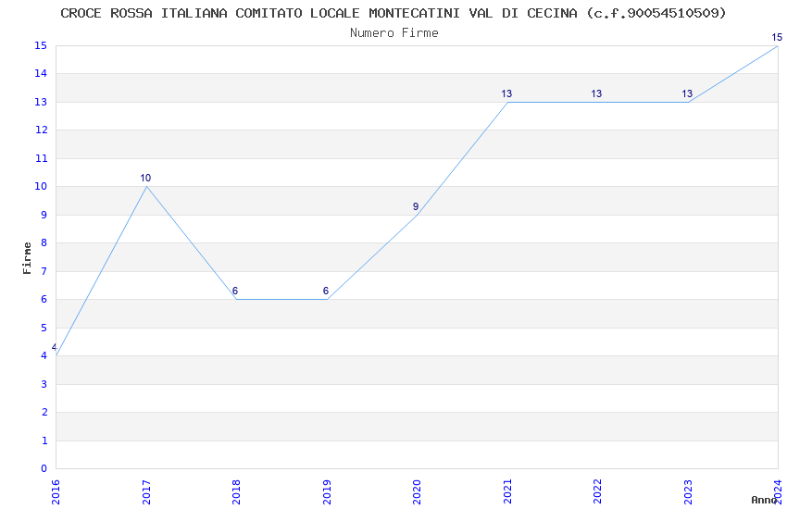Click the data label 6 above 2019
787x509 pixels.
coord(326,291)
